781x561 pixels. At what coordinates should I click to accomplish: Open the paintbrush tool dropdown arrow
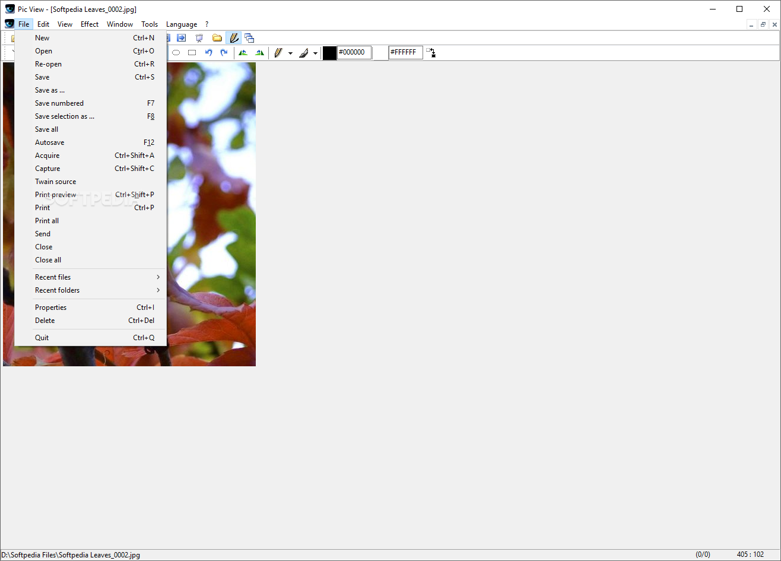(315, 53)
